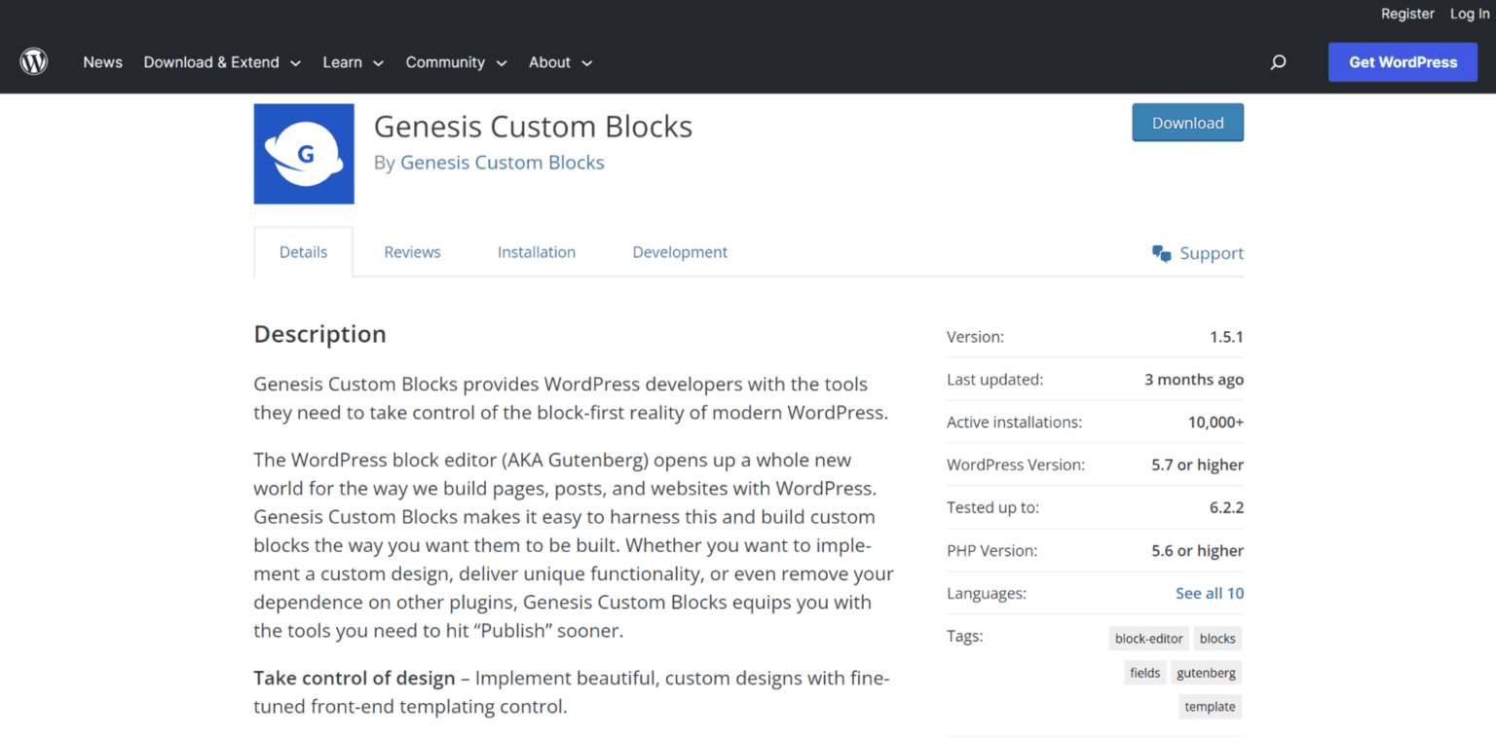1496x739 pixels.
Task: Open the Register link
Action: pos(1407,14)
